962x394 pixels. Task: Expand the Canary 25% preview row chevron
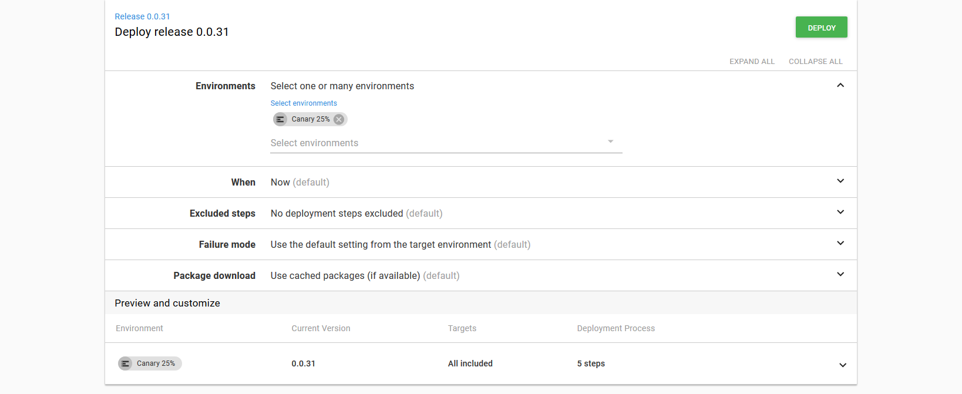[842, 365]
